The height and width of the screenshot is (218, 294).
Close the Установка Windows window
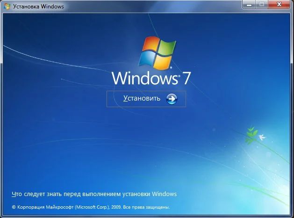(279, 5)
